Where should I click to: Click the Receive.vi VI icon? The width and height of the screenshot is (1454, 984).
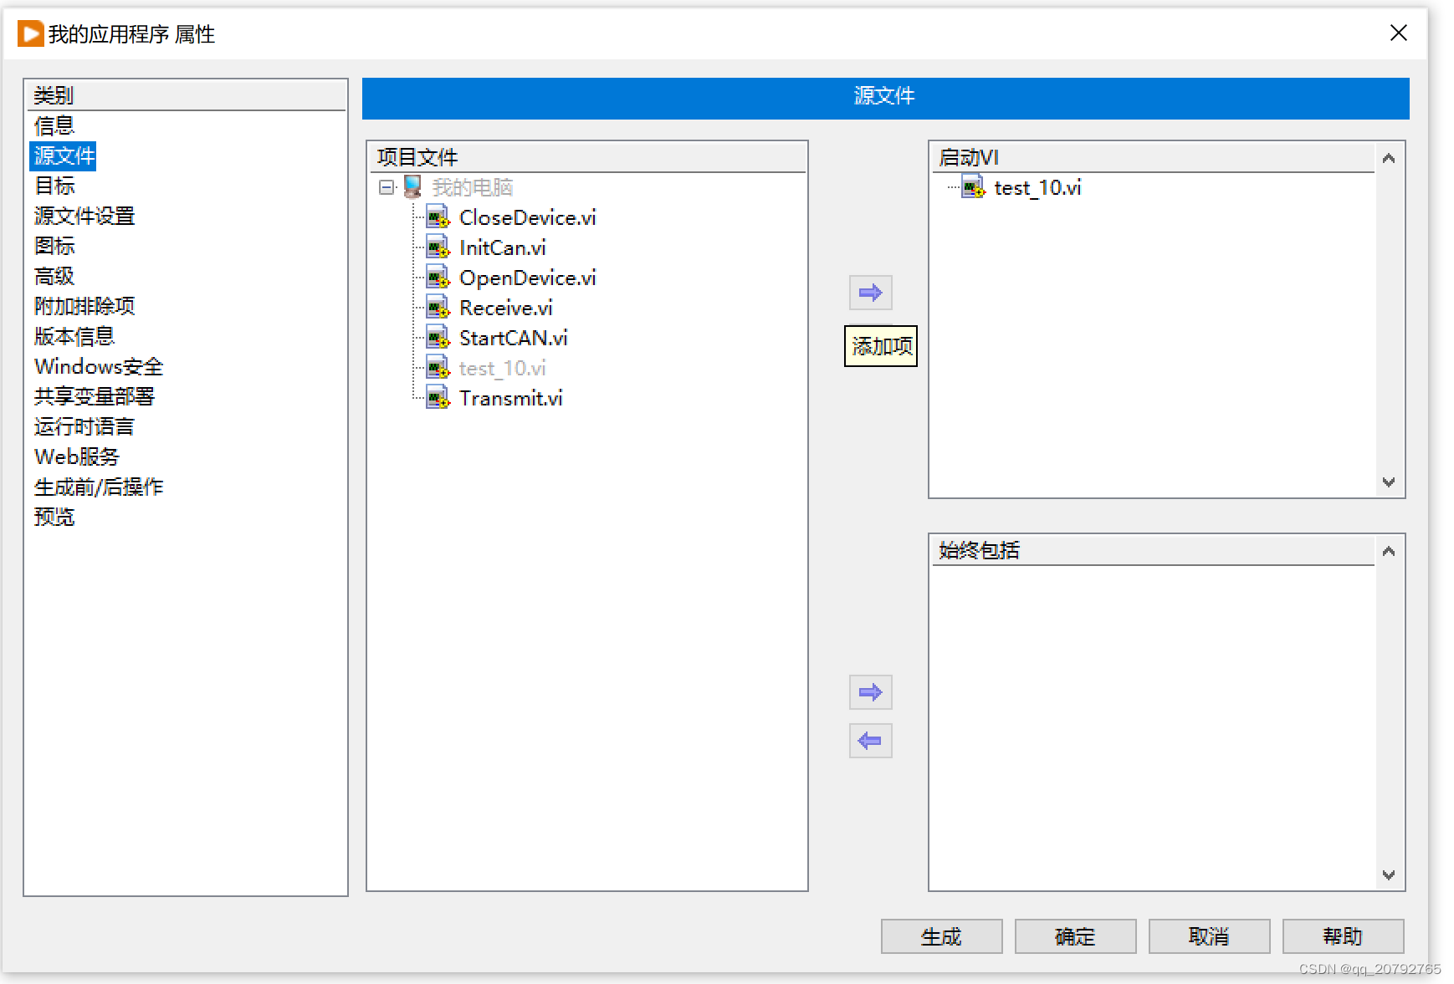click(x=438, y=308)
